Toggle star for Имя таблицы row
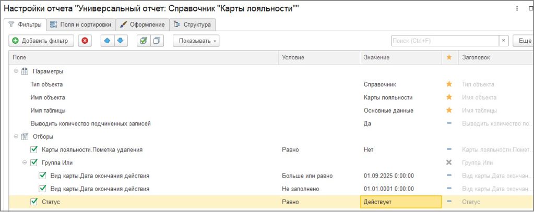The image size is (534, 212). click(449, 110)
